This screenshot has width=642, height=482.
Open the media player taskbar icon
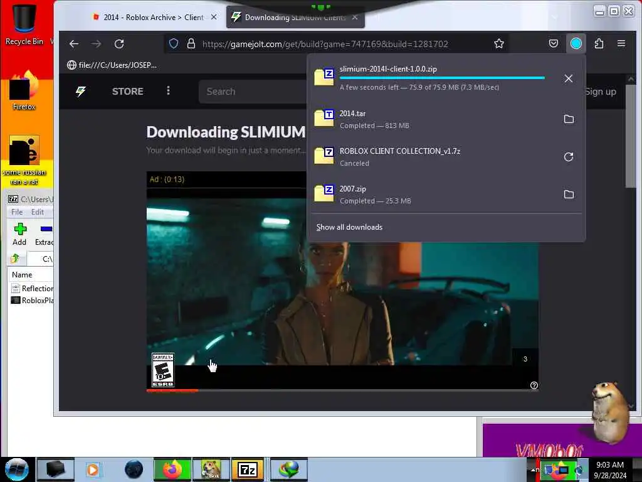[93, 469]
